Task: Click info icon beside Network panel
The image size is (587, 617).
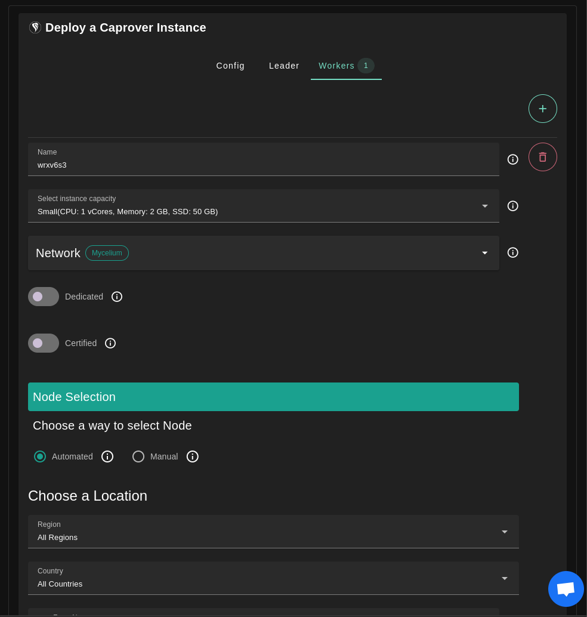Action: pos(512,252)
